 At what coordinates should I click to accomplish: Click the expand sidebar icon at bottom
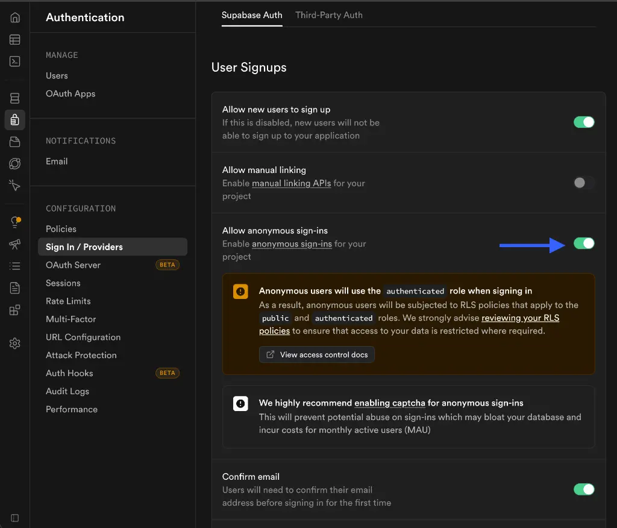[x=15, y=518]
